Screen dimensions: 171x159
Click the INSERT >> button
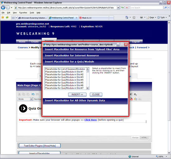[x=77, y=94]
